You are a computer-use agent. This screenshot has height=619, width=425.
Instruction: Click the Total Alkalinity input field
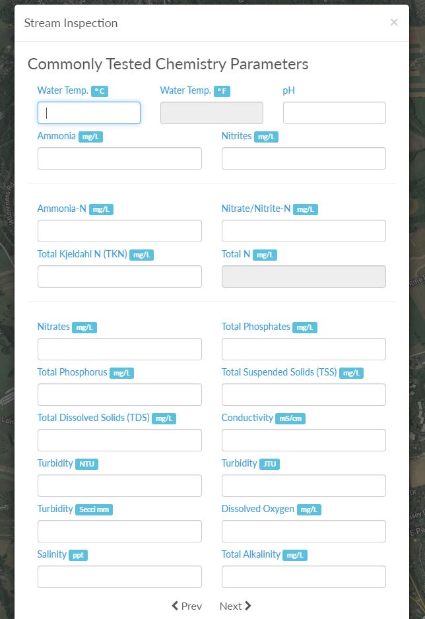(x=304, y=577)
